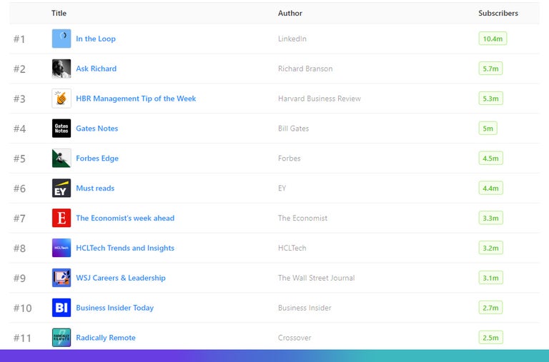Click the #10 rank number

[22, 308]
